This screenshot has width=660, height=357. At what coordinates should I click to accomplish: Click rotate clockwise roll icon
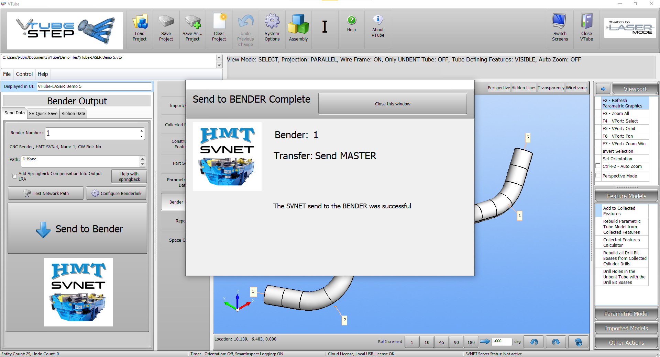coord(556,342)
